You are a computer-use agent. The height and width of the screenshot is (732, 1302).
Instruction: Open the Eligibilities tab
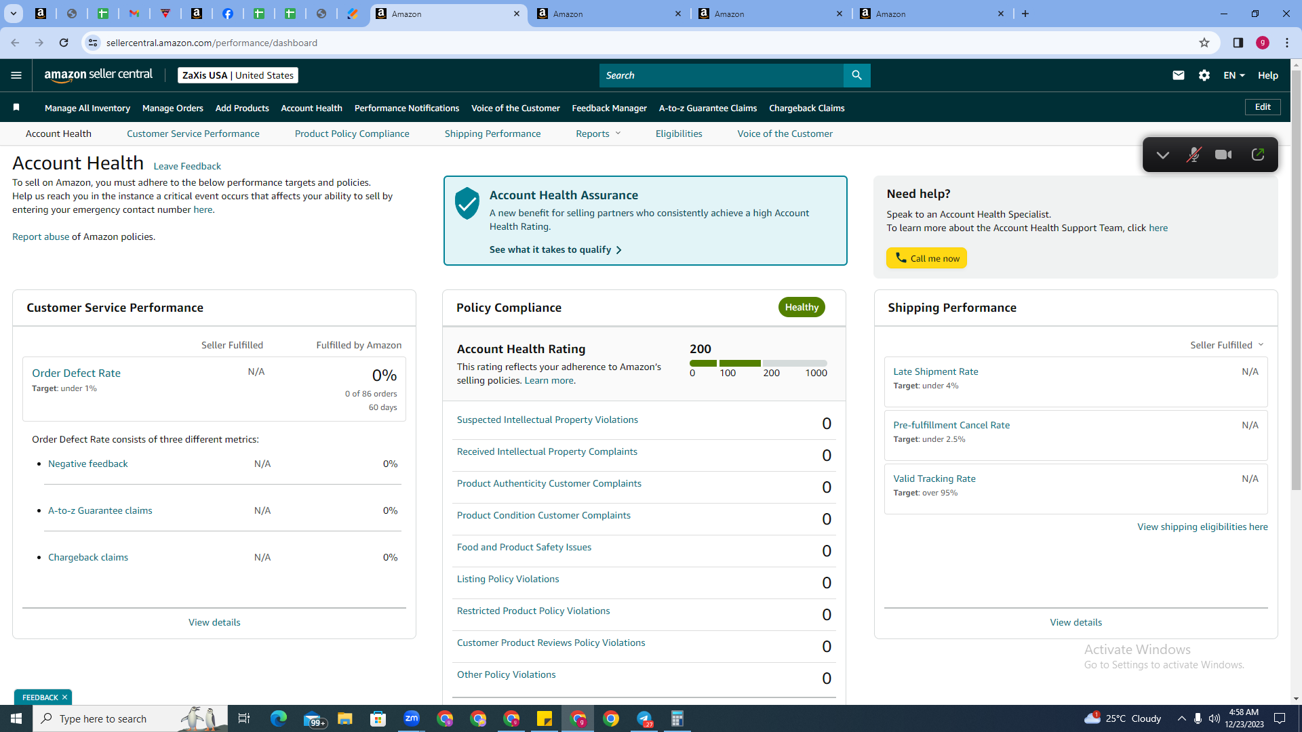[x=679, y=134]
